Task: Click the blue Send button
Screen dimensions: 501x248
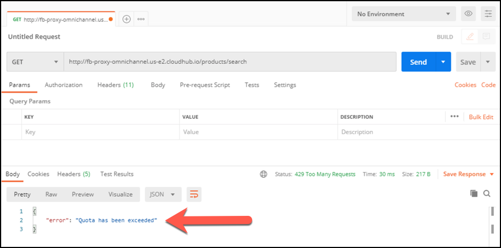Action: pyautogui.click(x=419, y=62)
